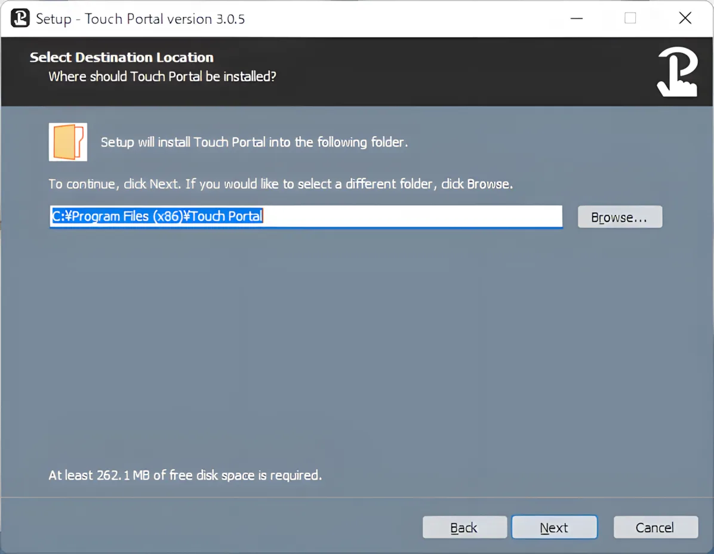The image size is (714, 554).
Task: Click the free disk space requirement text
Action: (x=185, y=475)
